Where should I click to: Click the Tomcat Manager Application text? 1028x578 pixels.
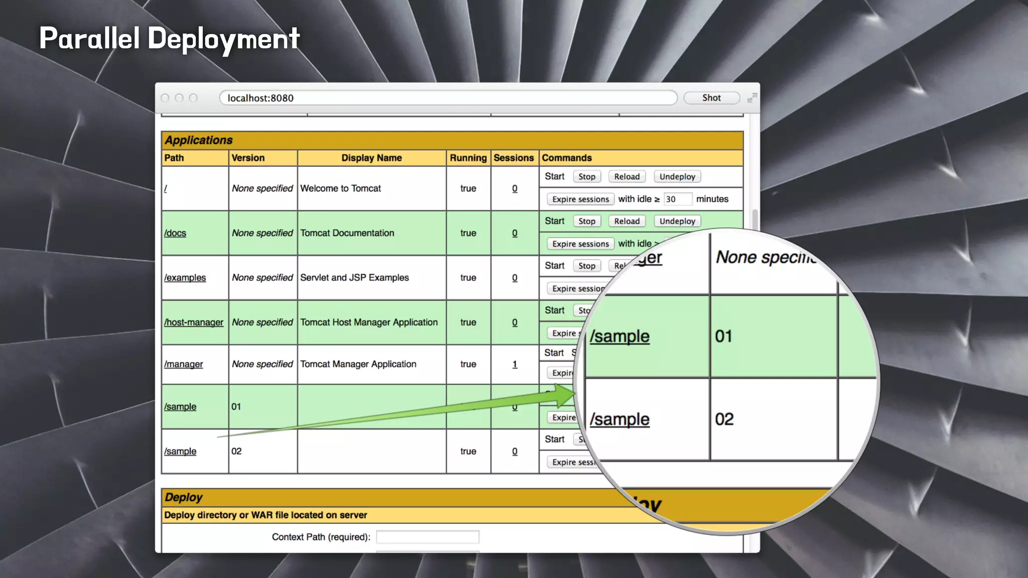point(358,364)
